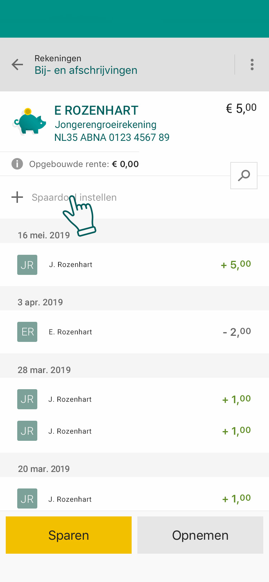This screenshot has width=269, height=582.
Task: Select Spaardoel instellen option
Action: point(74,197)
